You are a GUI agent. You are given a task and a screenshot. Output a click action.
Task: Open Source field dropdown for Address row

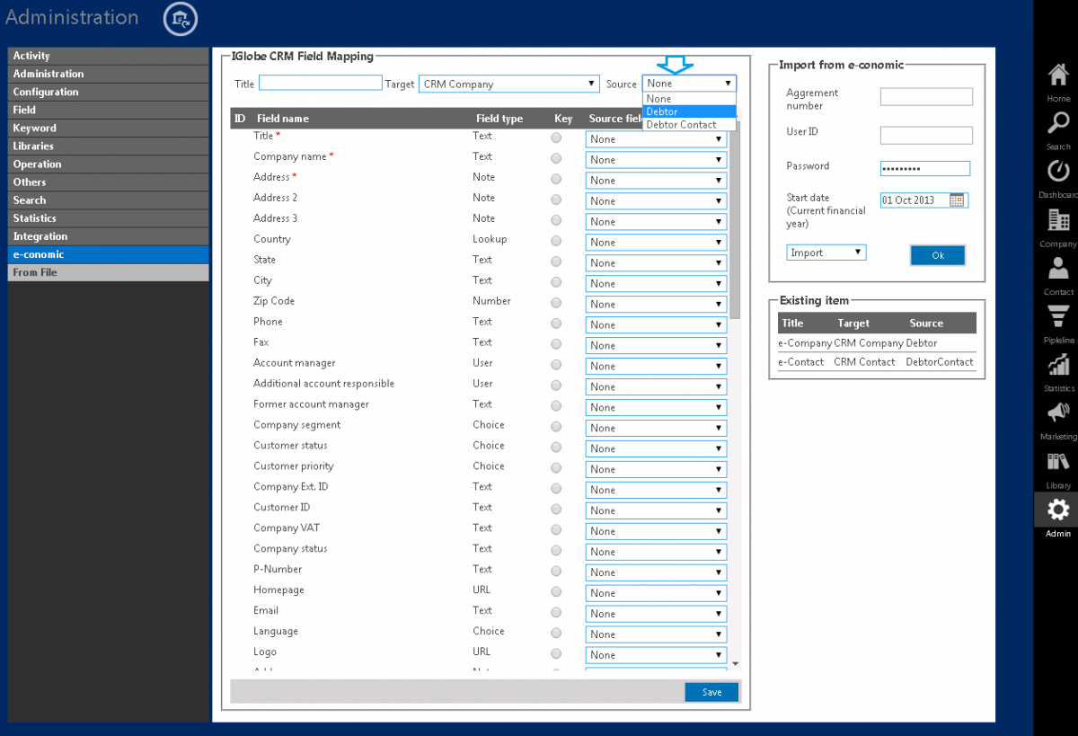pyautogui.click(x=656, y=180)
